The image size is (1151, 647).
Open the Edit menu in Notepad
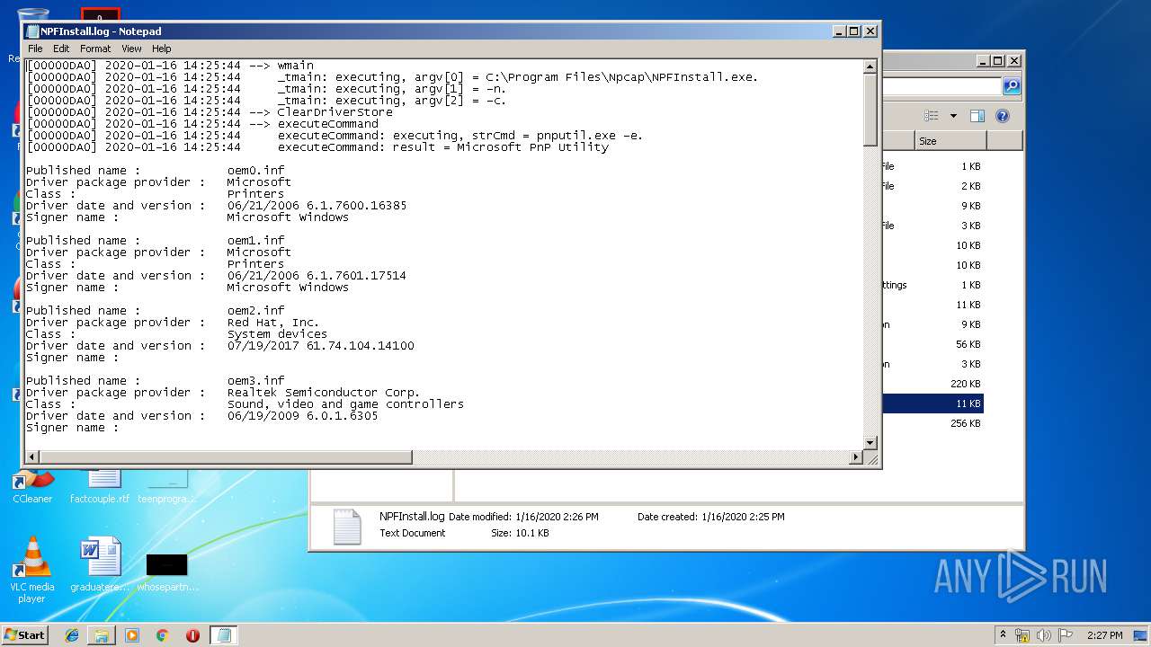point(61,49)
